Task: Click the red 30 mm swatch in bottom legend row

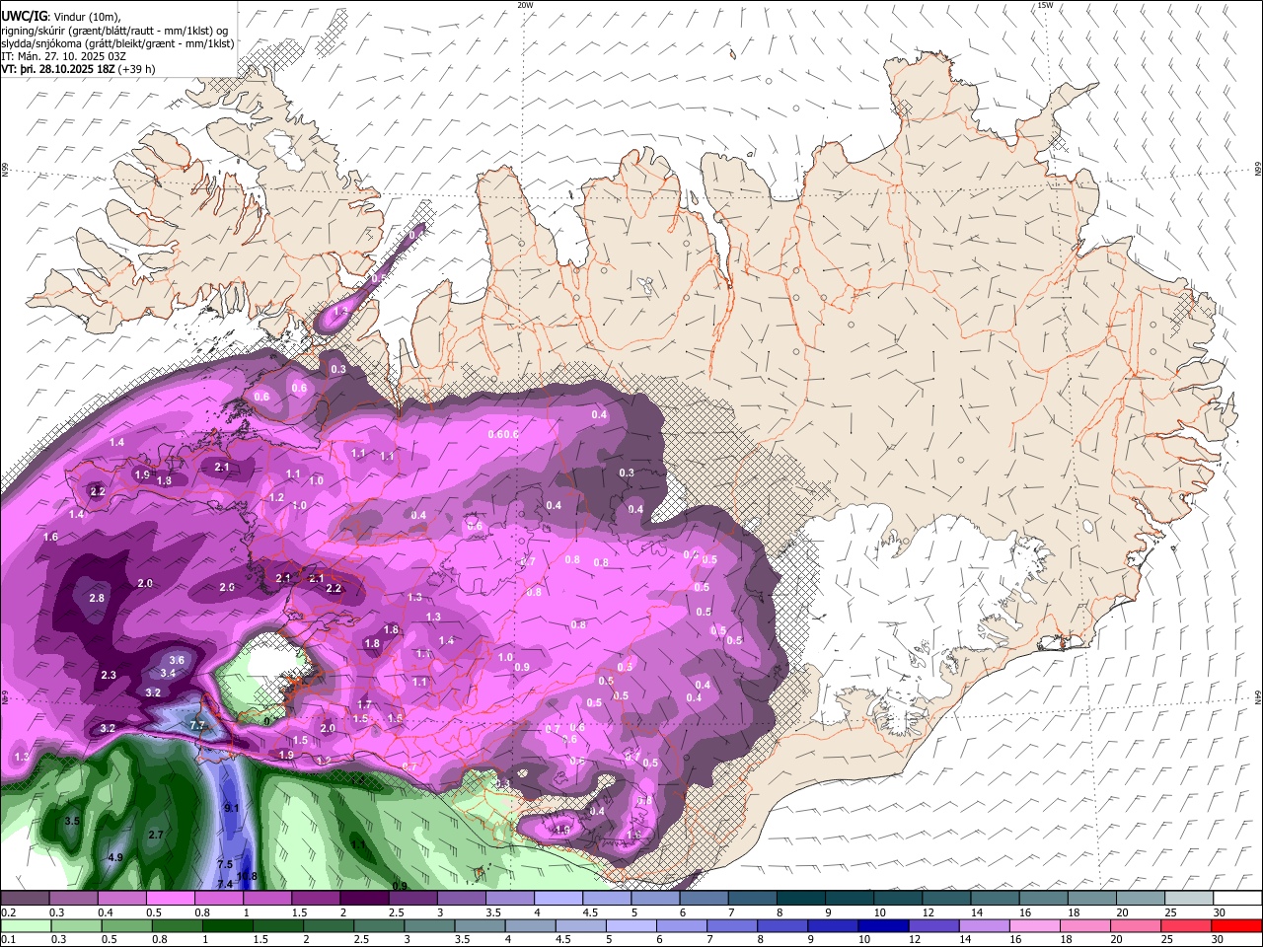Action: pos(1237,925)
